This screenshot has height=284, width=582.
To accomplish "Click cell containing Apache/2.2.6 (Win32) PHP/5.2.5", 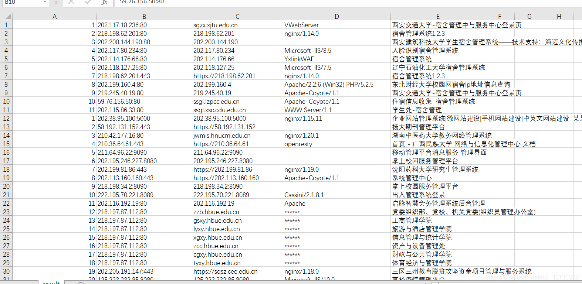I will (x=337, y=85).
